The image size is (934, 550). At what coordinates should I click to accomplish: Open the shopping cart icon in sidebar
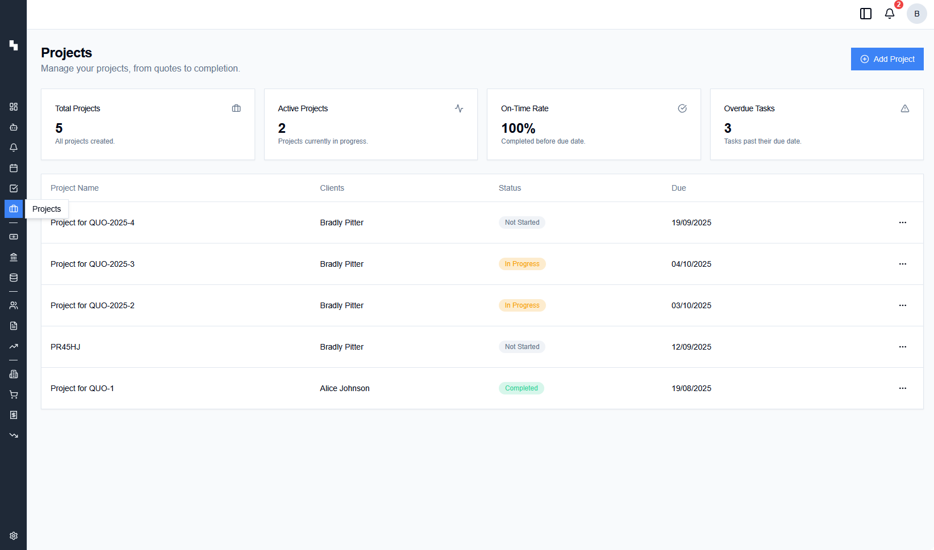(x=14, y=394)
